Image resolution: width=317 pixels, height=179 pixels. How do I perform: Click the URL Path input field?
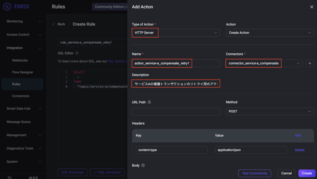click(176, 111)
